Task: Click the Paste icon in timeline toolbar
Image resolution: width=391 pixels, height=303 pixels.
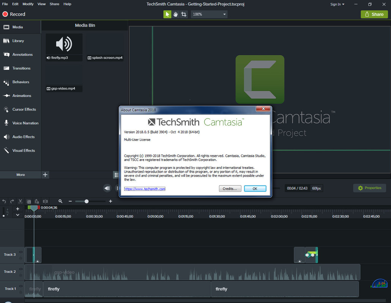Action: (x=37, y=201)
